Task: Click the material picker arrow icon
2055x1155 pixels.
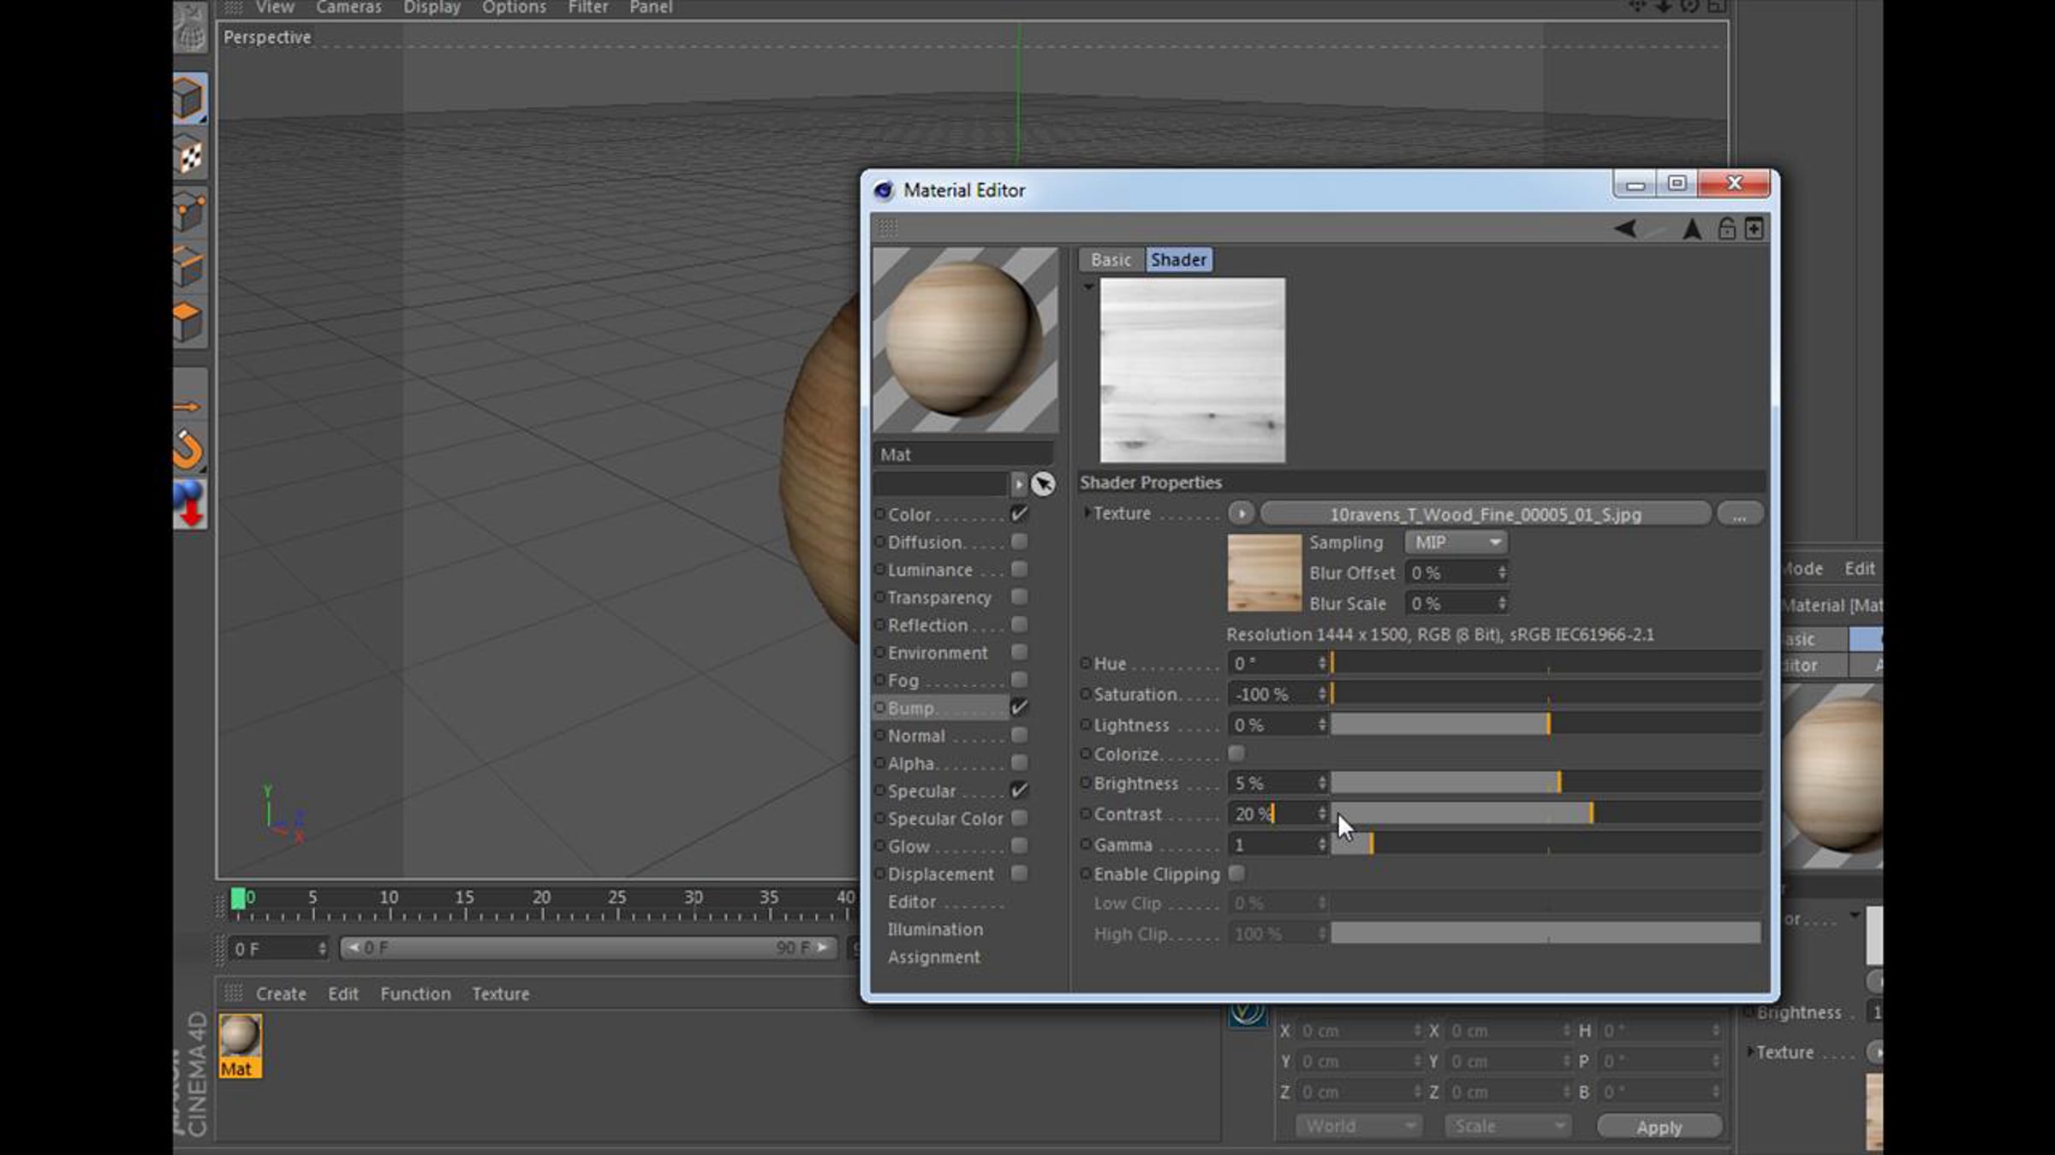Action: coord(1043,484)
